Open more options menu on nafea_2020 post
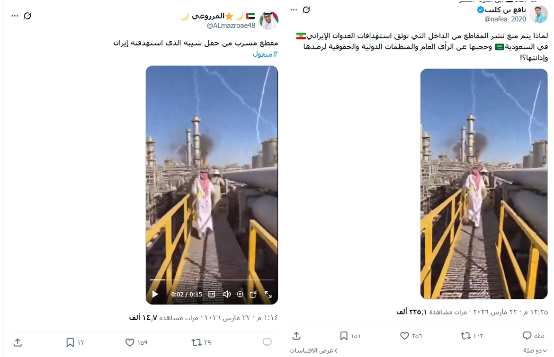The image size is (554, 357). (x=294, y=10)
